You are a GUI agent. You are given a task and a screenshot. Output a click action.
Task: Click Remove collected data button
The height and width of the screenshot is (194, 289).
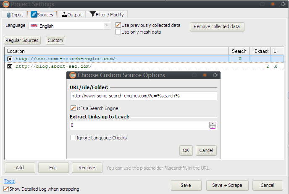pos(217,26)
